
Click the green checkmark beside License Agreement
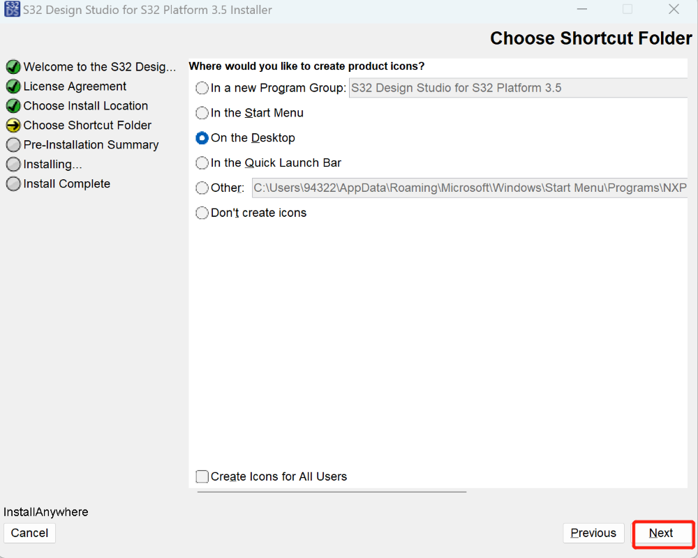(13, 86)
